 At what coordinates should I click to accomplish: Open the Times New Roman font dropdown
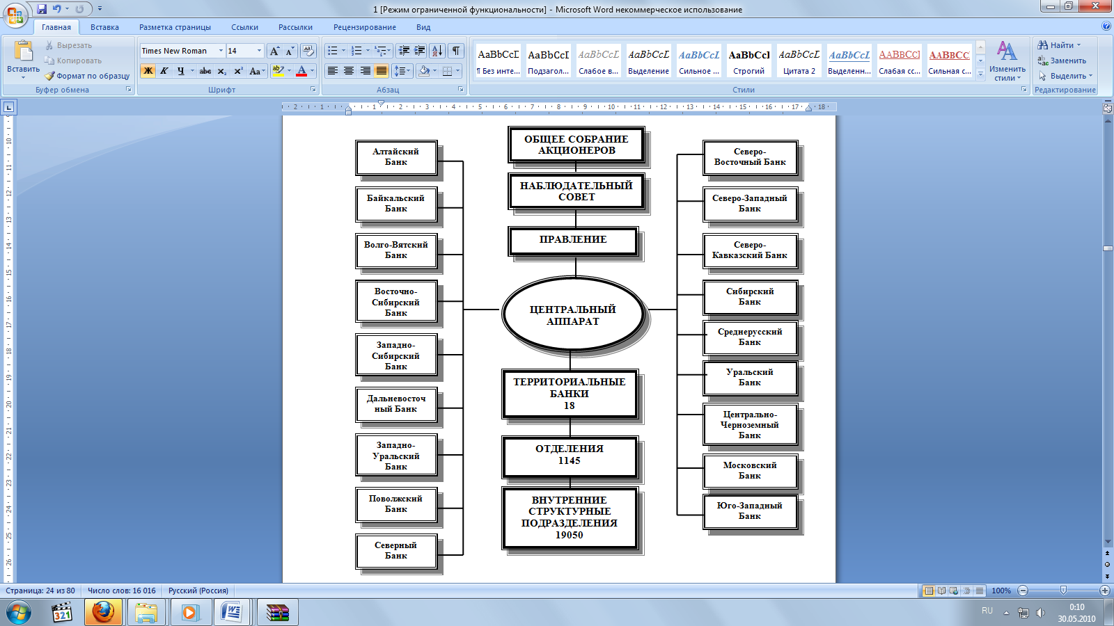pyautogui.click(x=221, y=51)
